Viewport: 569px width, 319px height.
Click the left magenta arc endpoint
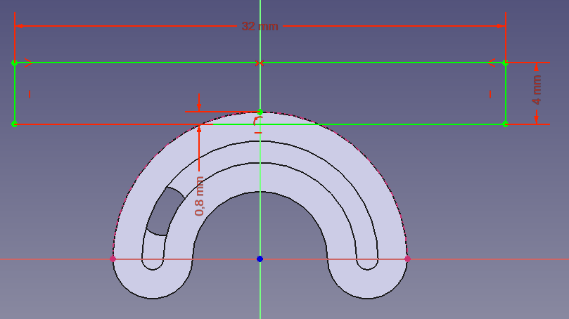coord(113,259)
